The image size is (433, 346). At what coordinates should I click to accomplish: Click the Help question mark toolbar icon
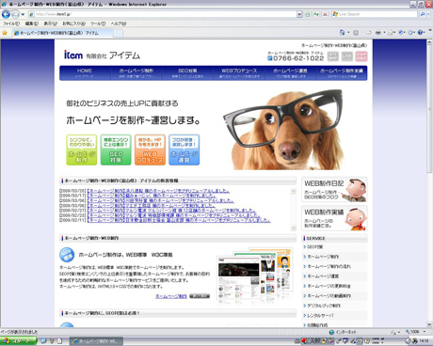pyautogui.click(x=421, y=33)
